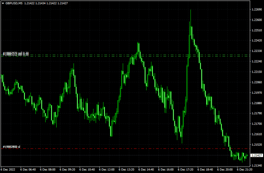Click price level 1.21970 on the price axis
Viewport: 264px width, 173px height.
tap(256, 93)
